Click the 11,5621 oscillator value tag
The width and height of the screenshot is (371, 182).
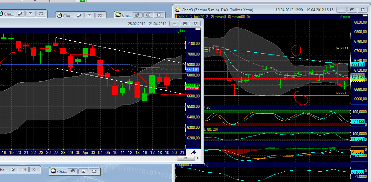[357, 139]
